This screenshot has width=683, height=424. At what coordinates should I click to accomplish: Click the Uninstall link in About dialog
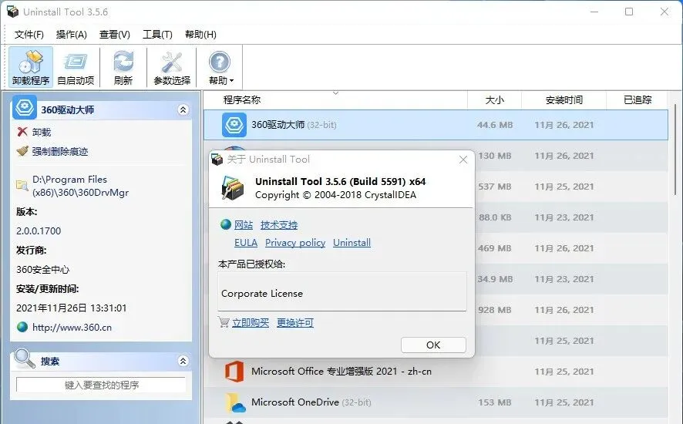(x=352, y=242)
